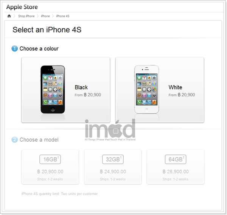
Task: Open the Shop iPhone breadcrumb link
Action: coord(26,16)
